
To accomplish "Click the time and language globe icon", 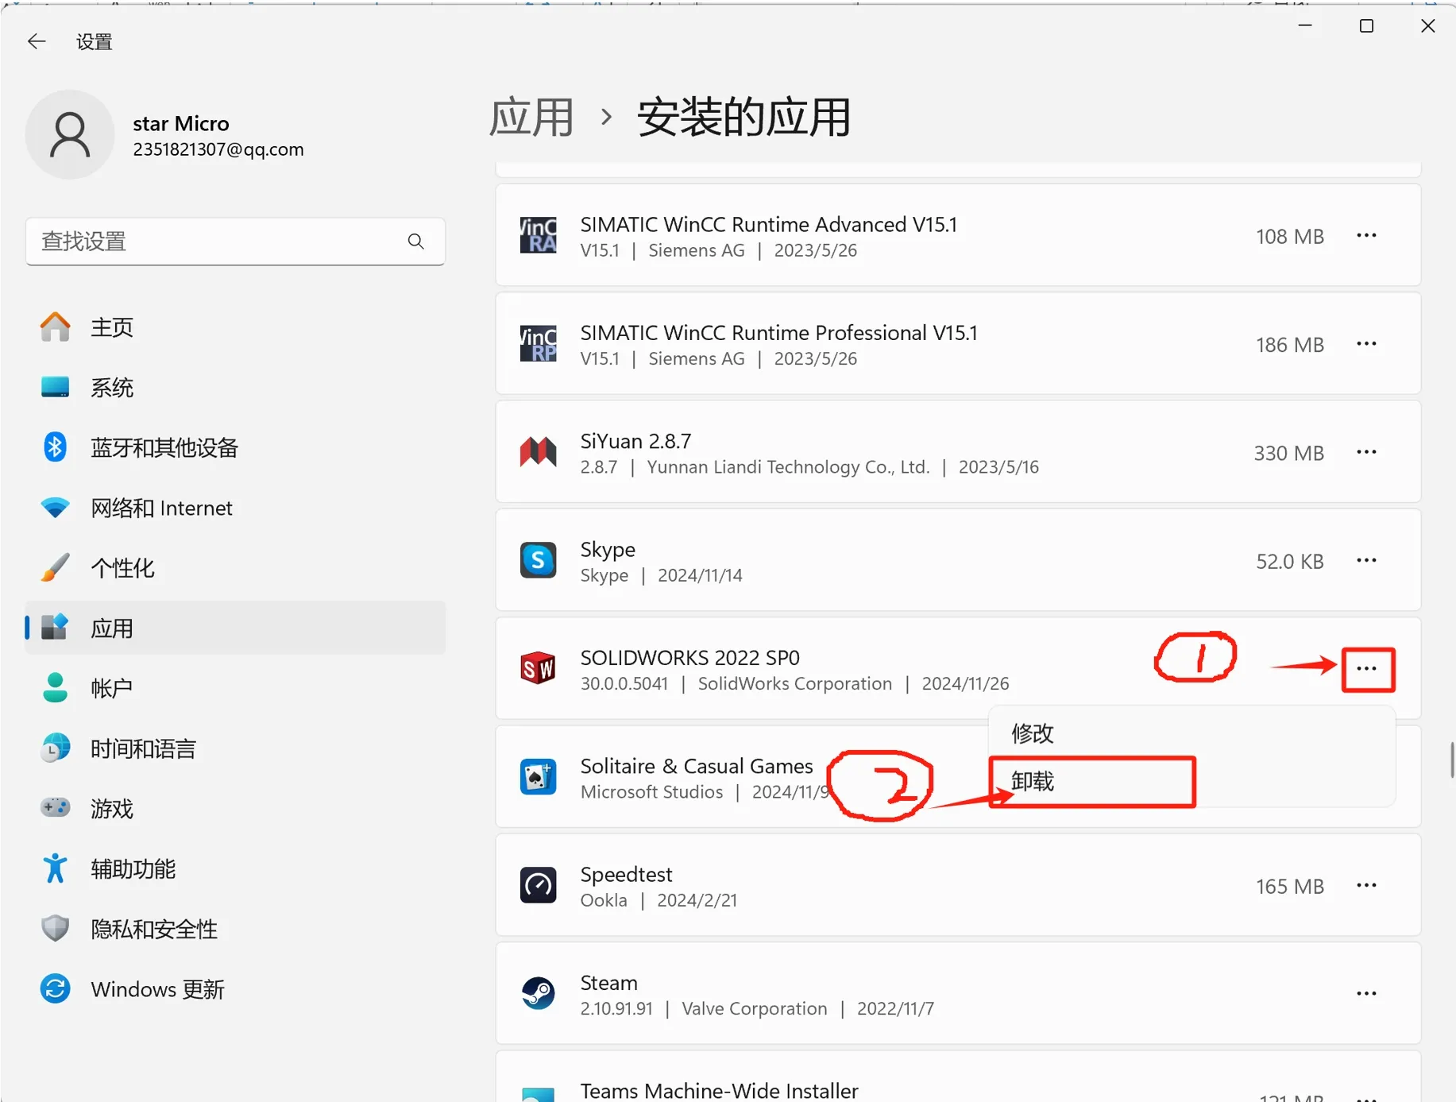I will pos(55,748).
